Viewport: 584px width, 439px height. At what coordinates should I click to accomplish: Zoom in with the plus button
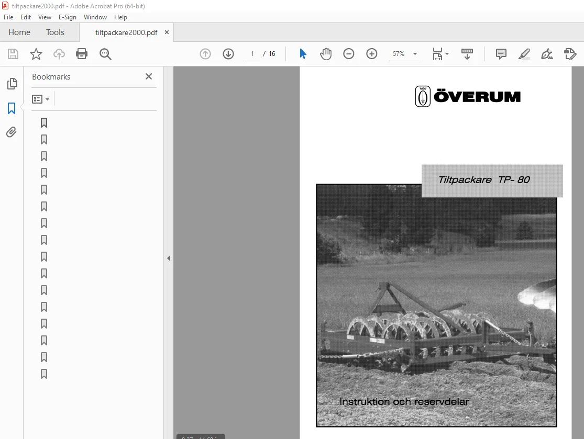[x=372, y=54]
